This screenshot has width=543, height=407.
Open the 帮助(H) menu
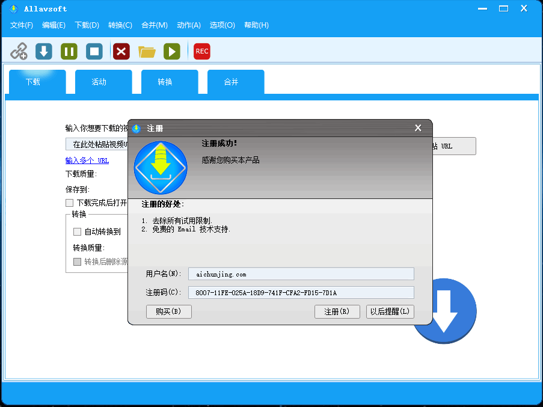click(x=256, y=25)
